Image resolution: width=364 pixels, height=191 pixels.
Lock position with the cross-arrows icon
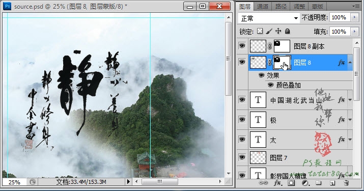(278, 31)
